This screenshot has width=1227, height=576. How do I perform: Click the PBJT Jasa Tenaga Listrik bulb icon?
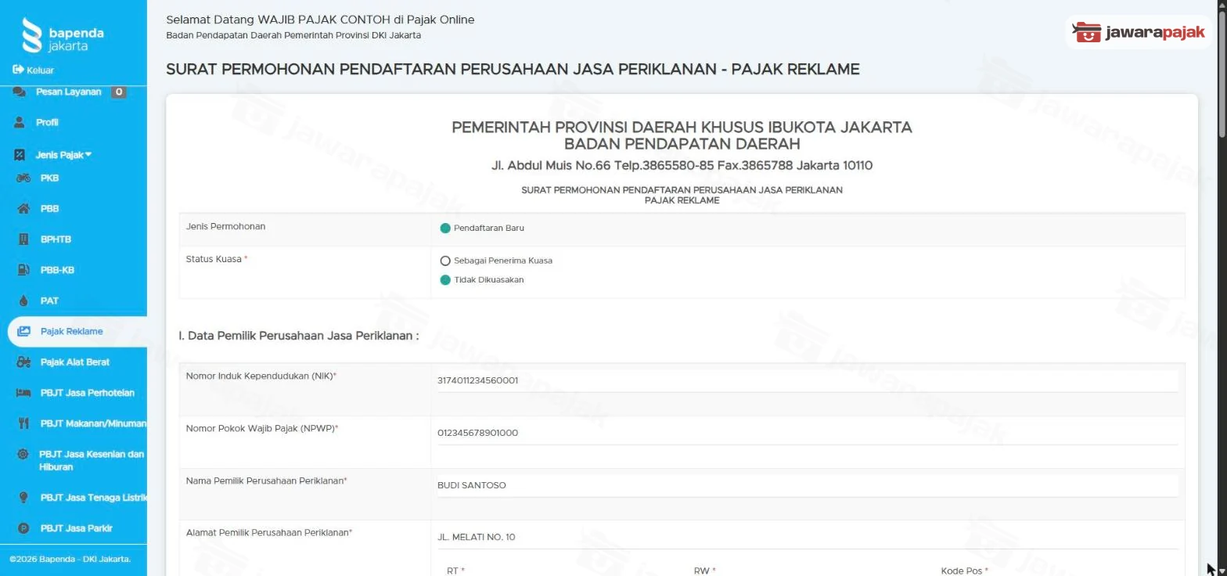[x=23, y=497]
